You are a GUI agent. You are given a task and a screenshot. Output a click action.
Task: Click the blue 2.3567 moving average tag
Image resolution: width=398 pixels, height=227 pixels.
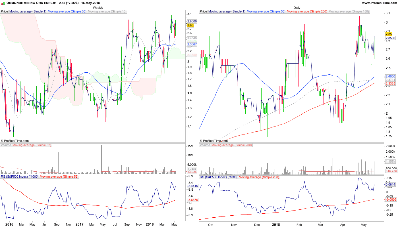click(x=192, y=44)
